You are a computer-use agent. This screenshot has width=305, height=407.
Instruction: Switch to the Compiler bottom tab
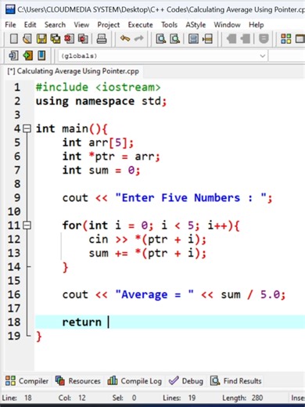coord(27,381)
